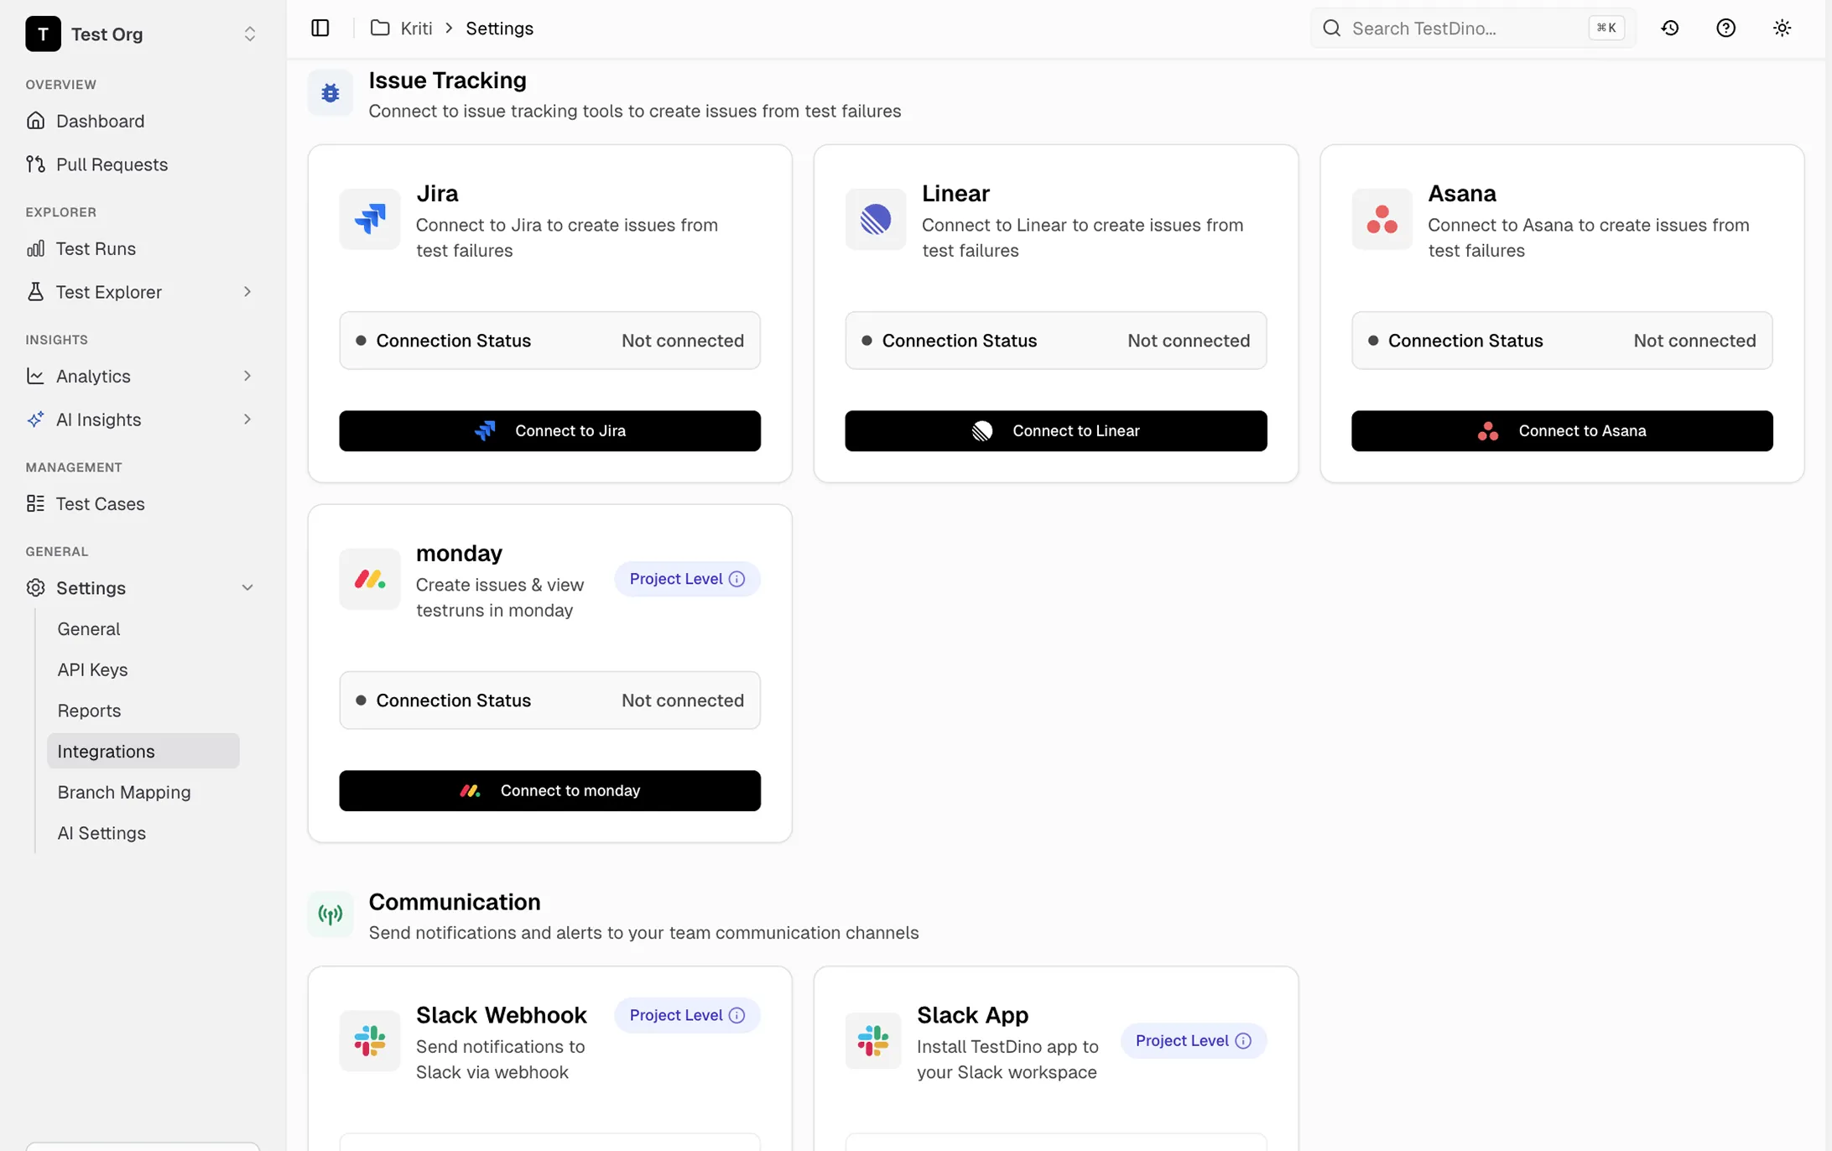Click the Linear logo icon in card header
The height and width of the screenshot is (1151, 1832).
[875, 219]
